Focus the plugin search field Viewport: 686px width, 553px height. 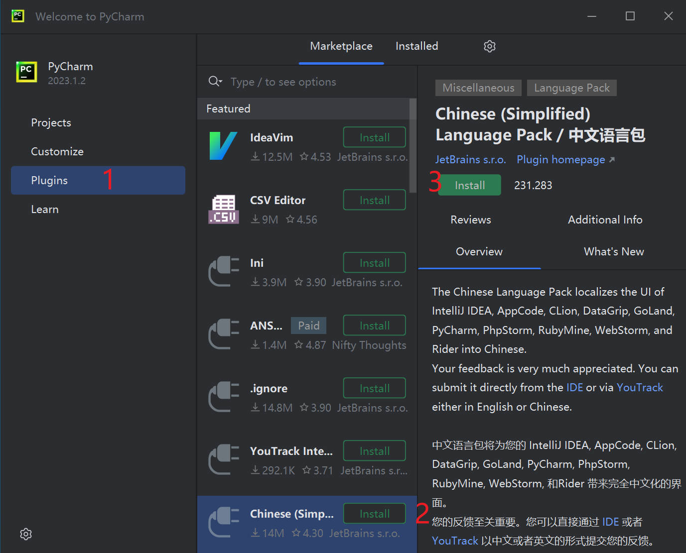tap(319, 82)
